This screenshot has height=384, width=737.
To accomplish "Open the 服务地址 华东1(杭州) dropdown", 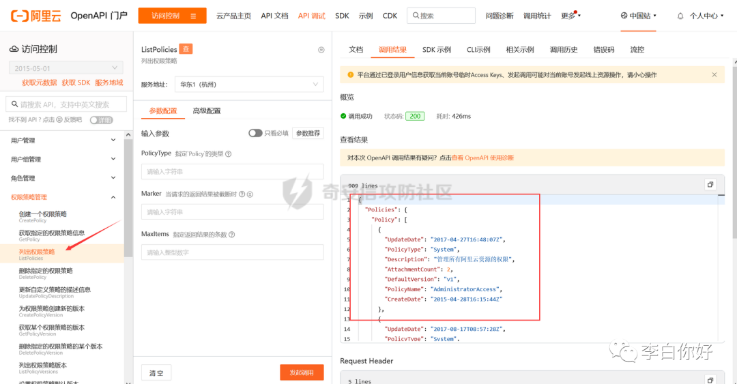I will click(x=249, y=85).
